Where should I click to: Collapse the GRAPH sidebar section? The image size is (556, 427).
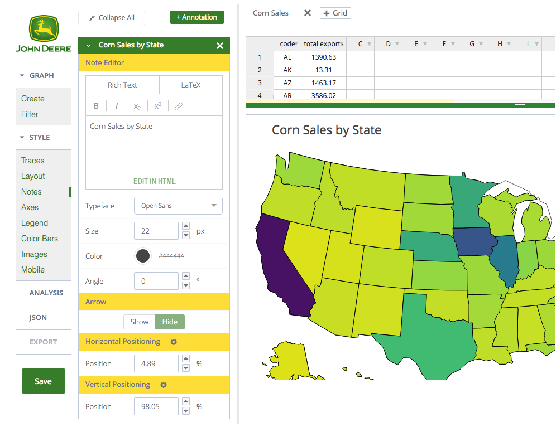(33, 75)
